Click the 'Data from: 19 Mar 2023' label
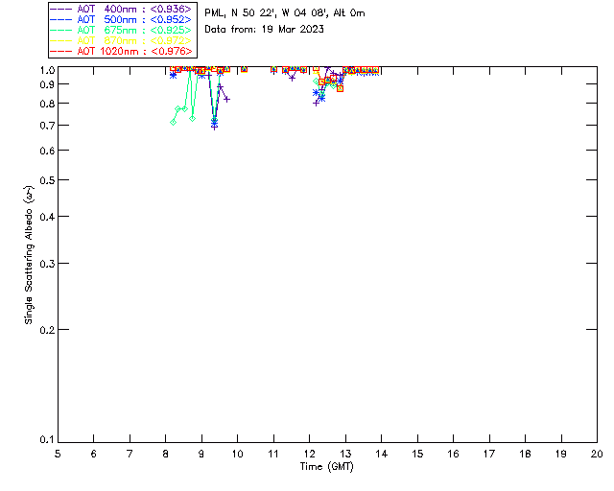 point(265,30)
